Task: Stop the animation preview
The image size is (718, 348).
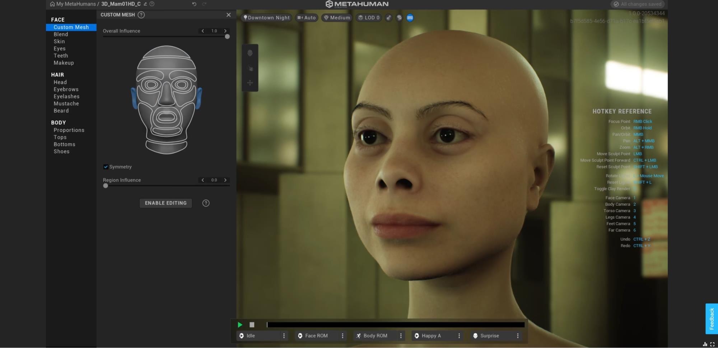Action: [252, 325]
